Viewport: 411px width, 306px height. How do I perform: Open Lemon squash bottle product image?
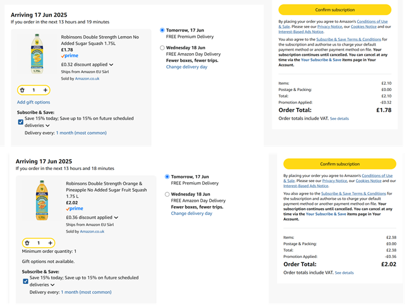(x=37, y=54)
